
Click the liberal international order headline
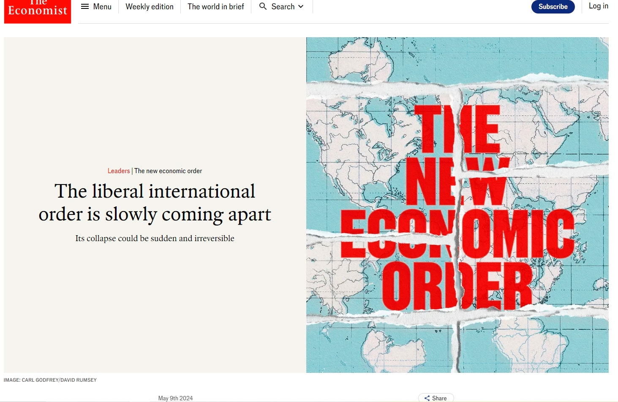(155, 203)
